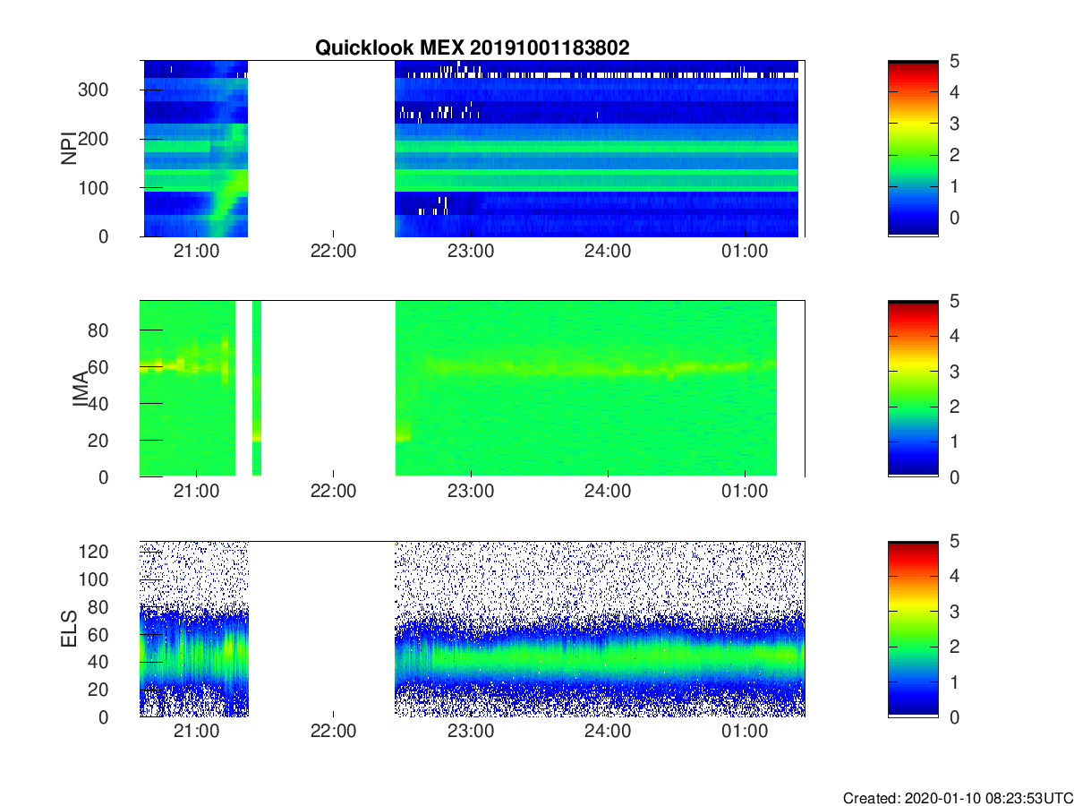This screenshot has width=1074, height=806.
Task: Click the 21:00 tick under the IMA panel
Action: pyautogui.click(x=196, y=492)
